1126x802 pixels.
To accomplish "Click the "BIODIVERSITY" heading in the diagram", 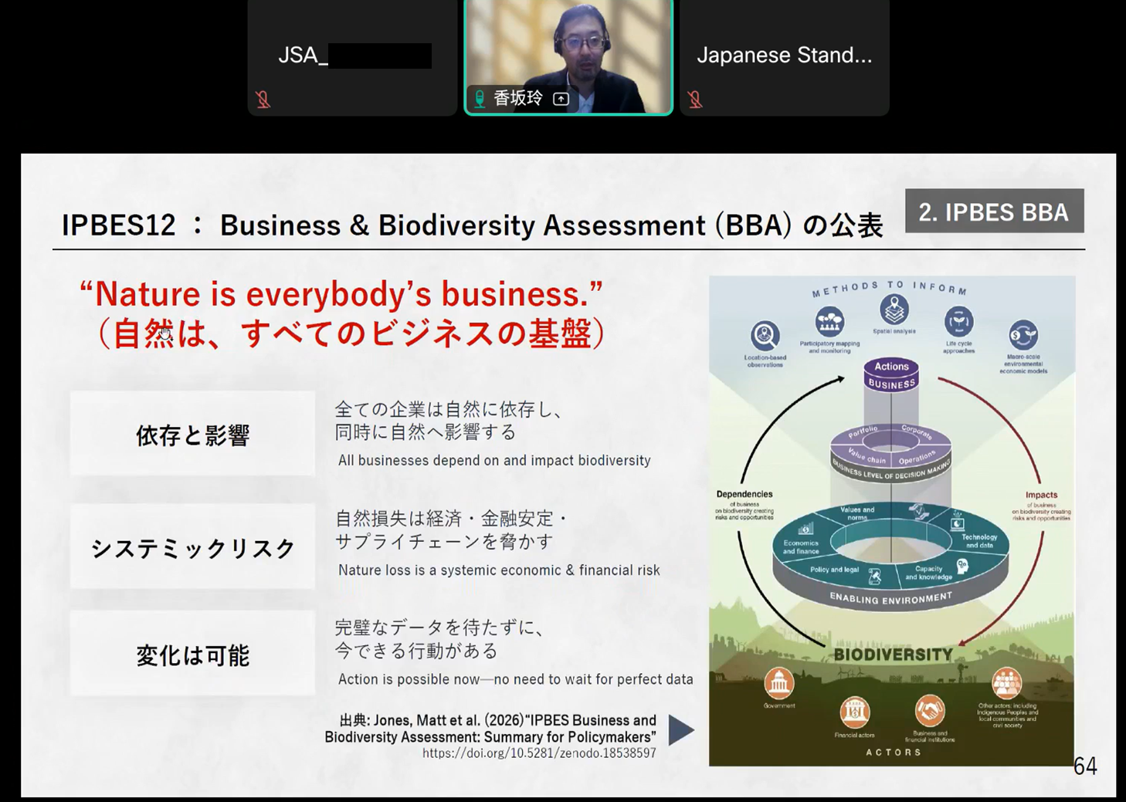I will [894, 655].
